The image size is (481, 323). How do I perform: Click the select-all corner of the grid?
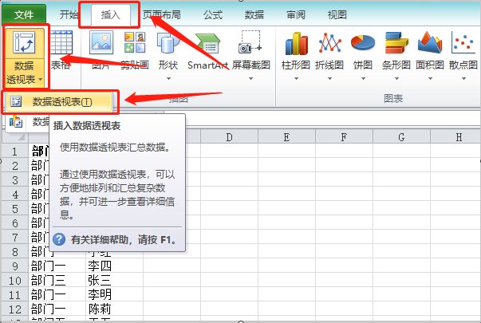[x=14, y=136]
